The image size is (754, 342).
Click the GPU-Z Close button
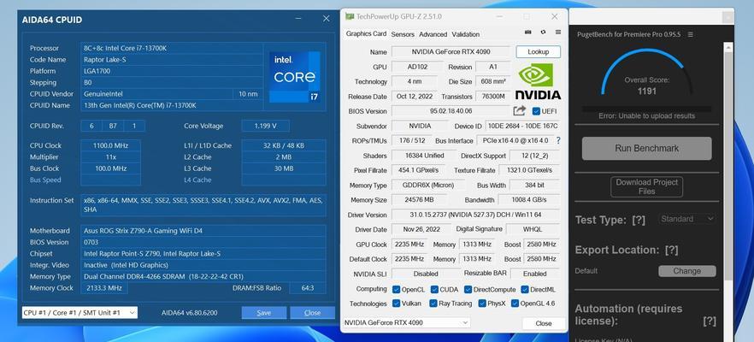coord(544,323)
